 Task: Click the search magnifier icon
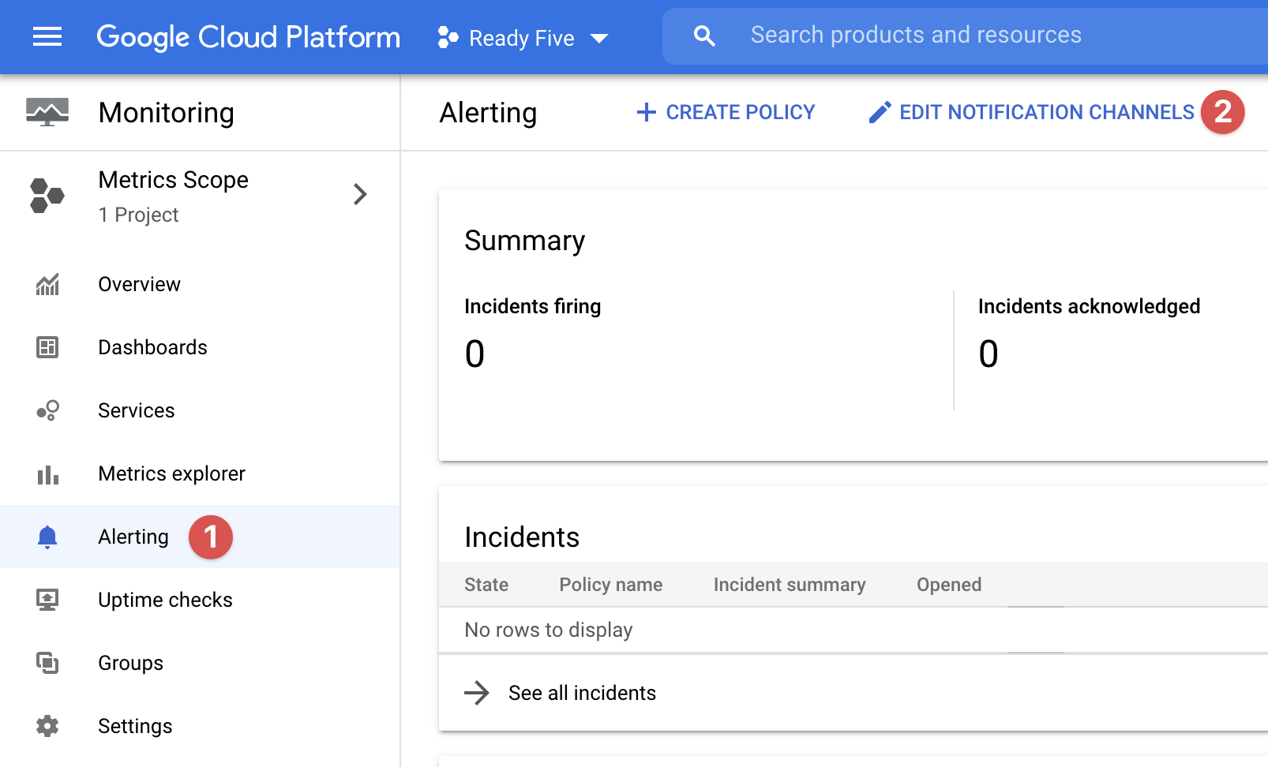point(704,36)
